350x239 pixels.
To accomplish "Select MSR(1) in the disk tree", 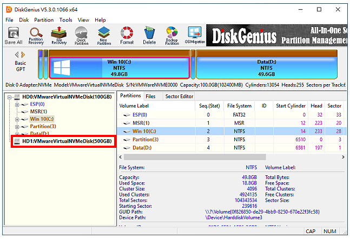I will point(38,112).
